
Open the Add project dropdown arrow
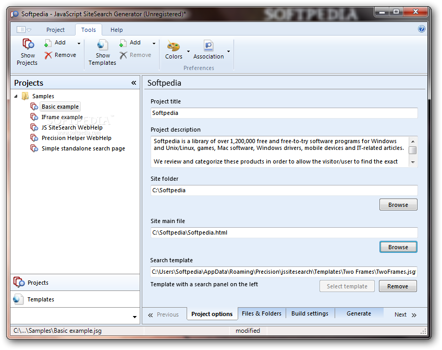pos(79,43)
